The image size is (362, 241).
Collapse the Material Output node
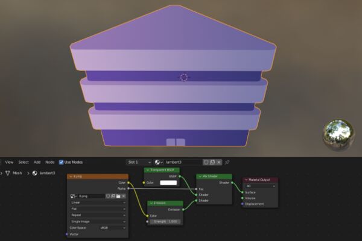246,180
